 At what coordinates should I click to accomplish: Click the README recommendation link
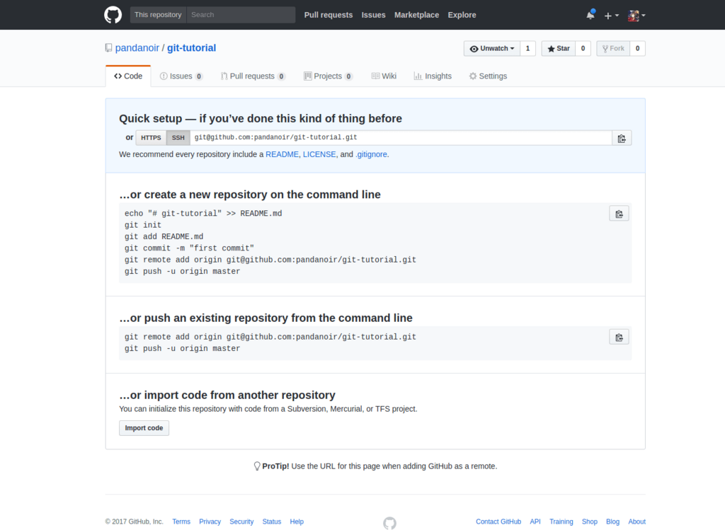[x=282, y=154]
